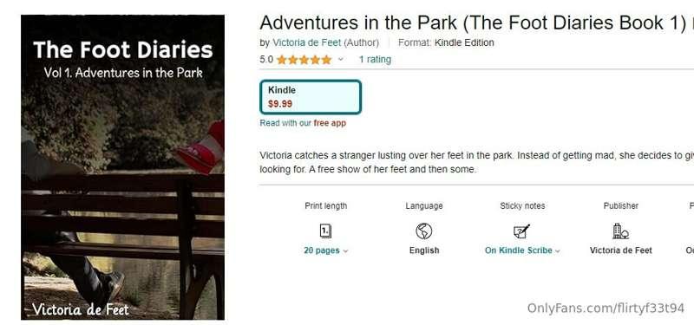The height and width of the screenshot is (325, 694).
Task: Click the book description paragraph
Action: tap(476, 162)
